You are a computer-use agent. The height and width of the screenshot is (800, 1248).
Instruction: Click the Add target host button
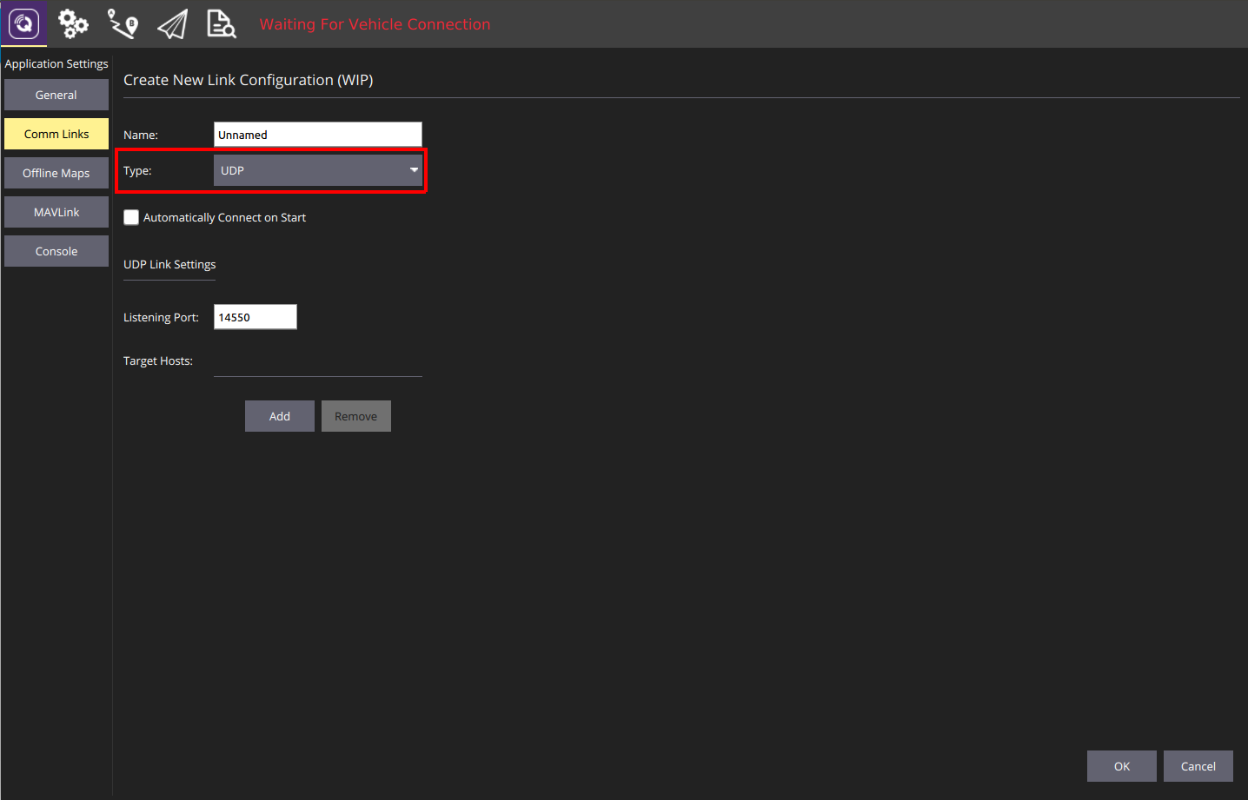pyautogui.click(x=280, y=416)
